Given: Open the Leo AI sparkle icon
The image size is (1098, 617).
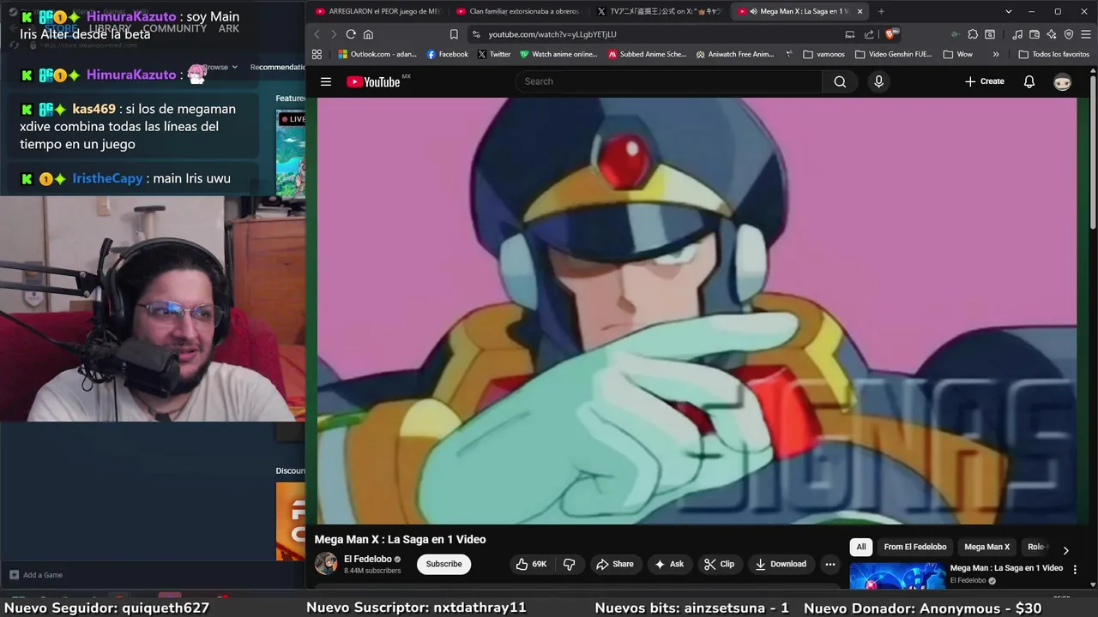Looking at the screenshot, I should [x=1052, y=34].
